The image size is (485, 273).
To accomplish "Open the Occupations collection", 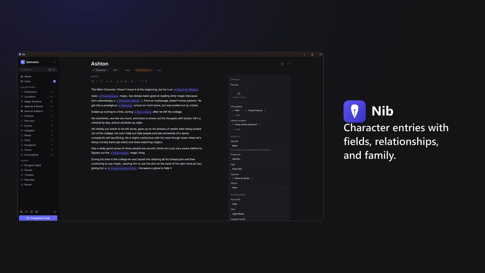I will (x=38, y=155).
